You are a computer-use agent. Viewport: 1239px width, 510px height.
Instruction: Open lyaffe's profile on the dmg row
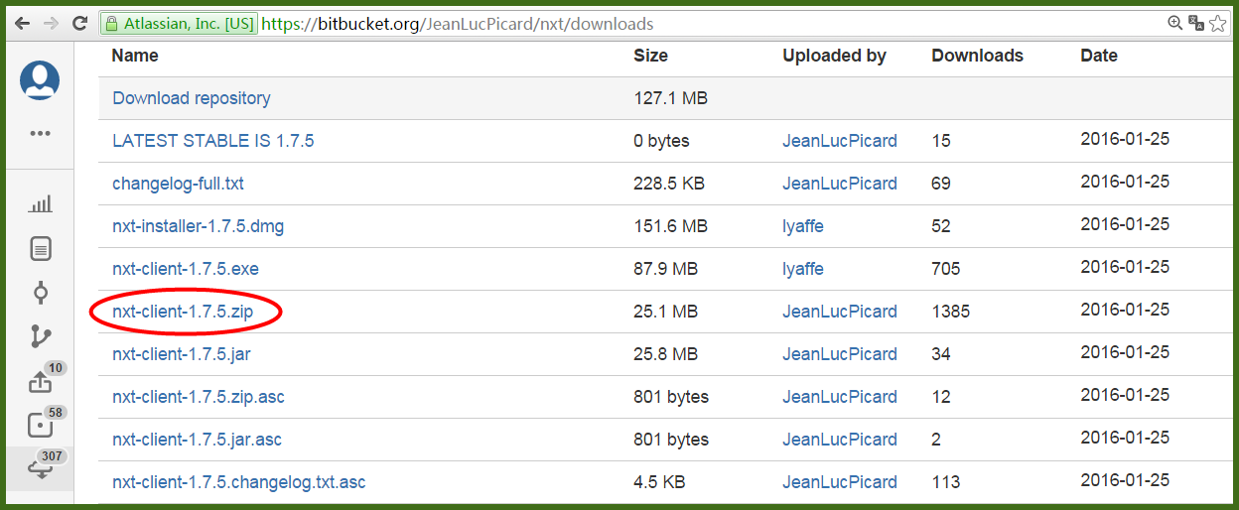(803, 226)
